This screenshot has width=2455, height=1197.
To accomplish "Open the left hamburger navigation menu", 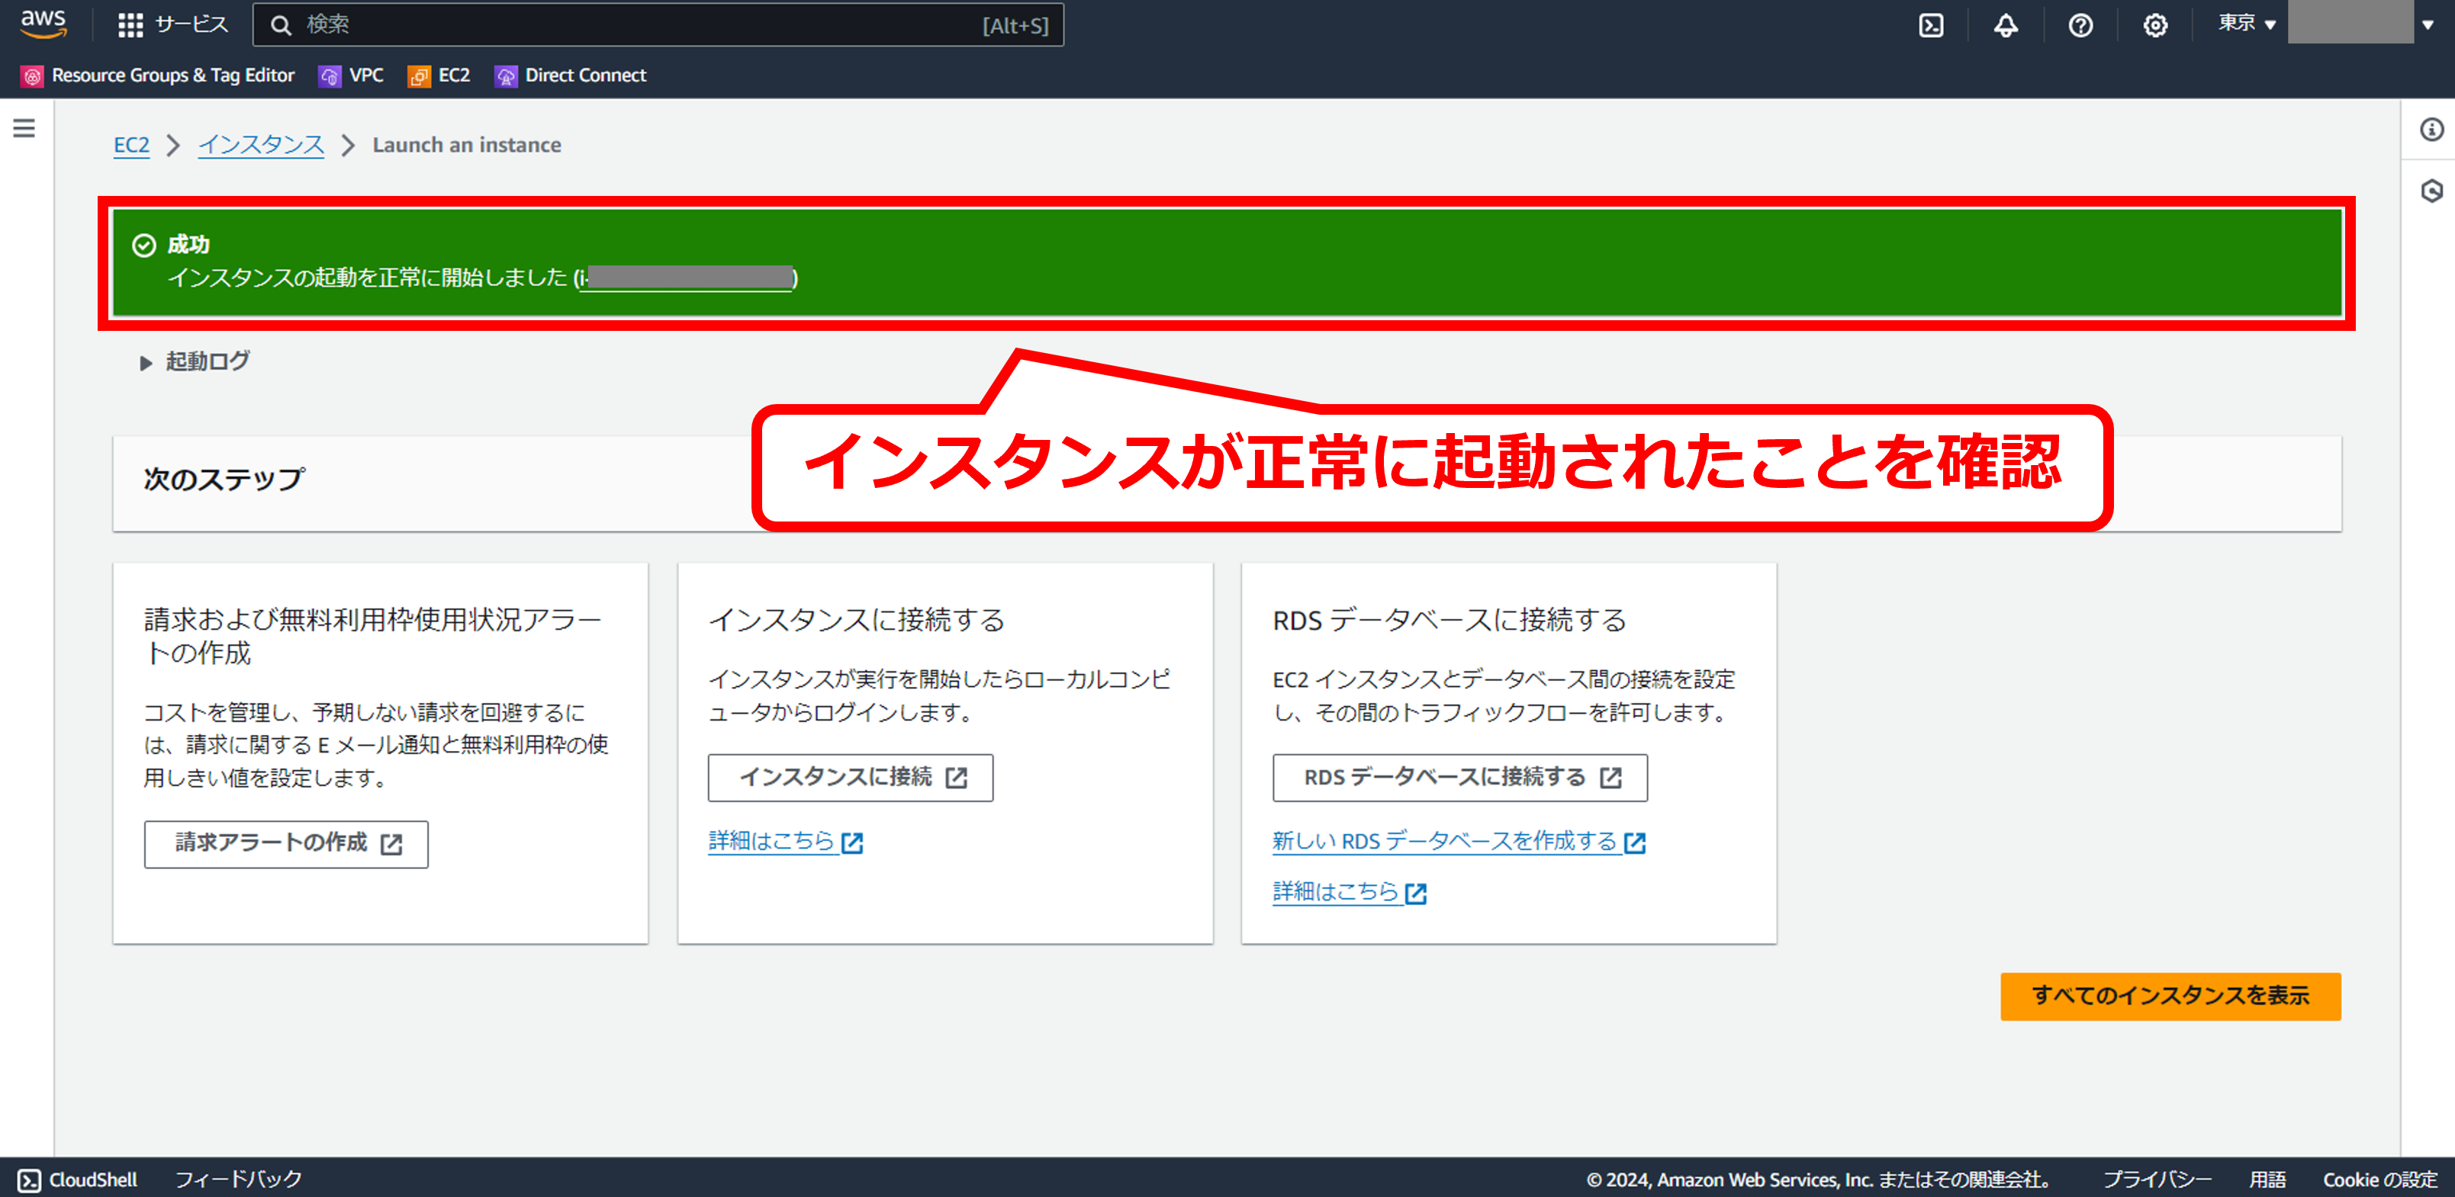I will [x=24, y=127].
